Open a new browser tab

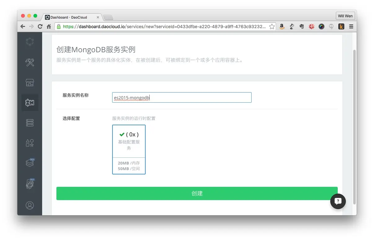pos(108,17)
